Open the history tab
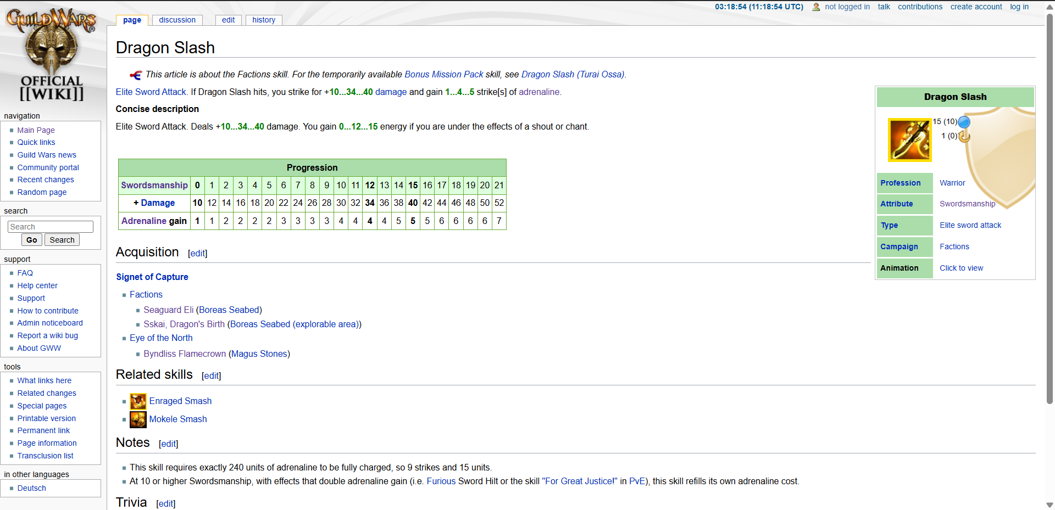Image resolution: width=1055 pixels, height=510 pixels. (264, 20)
